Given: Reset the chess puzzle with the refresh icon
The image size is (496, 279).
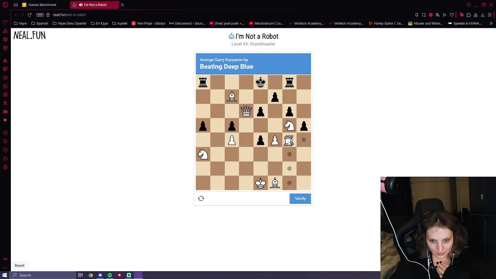Looking at the screenshot, I should [201, 198].
